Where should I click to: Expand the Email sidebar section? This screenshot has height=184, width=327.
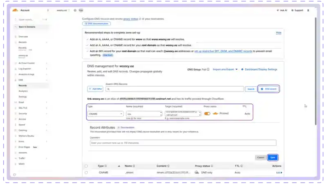coord(47,102)
